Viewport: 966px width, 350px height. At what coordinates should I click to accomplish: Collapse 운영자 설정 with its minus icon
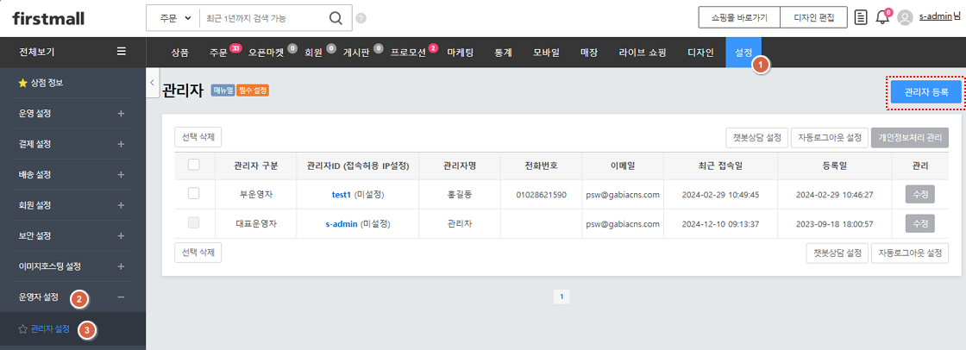click(121, 297)
